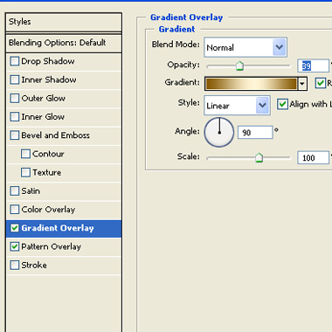Image resolution: width=332 pixels, height=332 pixels.
Task: Tick the Outer Glow checkbox
Action: click(14, 99)
